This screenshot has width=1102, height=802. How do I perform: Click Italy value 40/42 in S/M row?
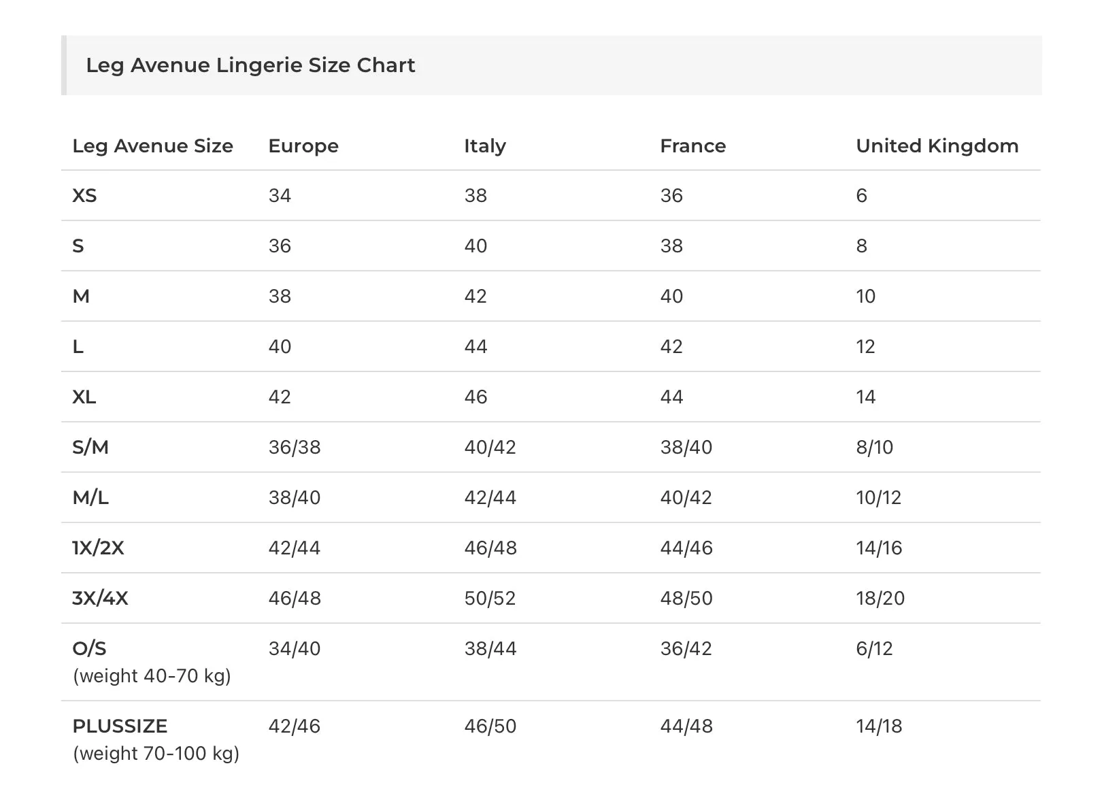490,448
